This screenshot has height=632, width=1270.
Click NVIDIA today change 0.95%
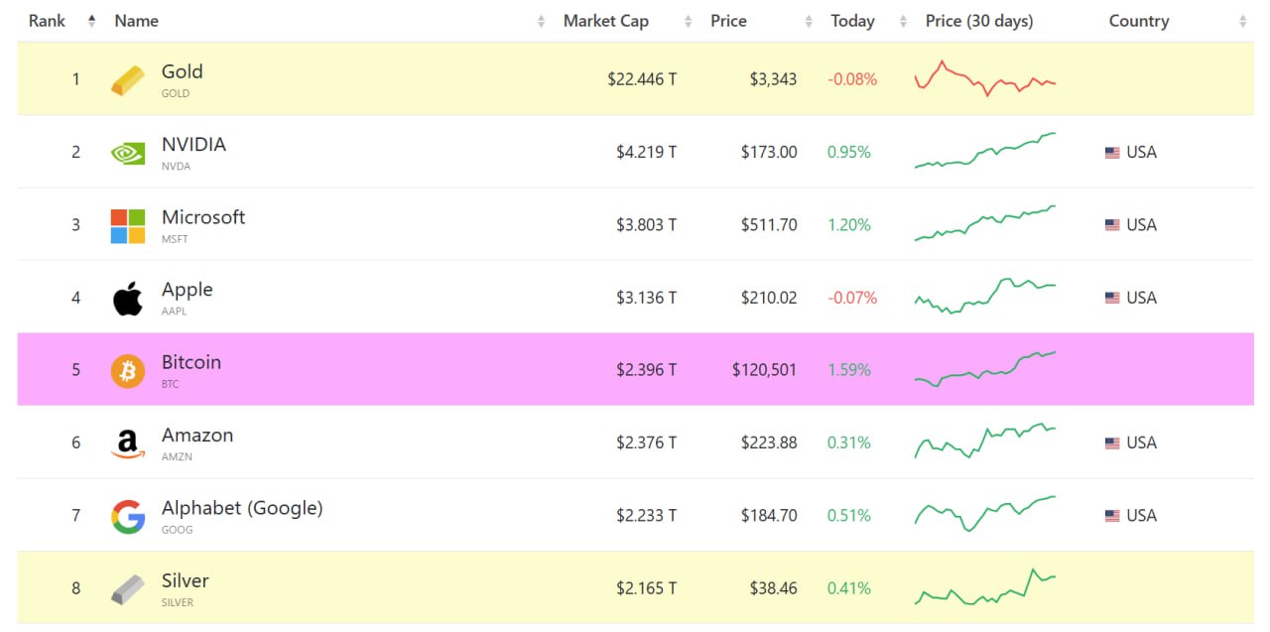tap(849, 153)
